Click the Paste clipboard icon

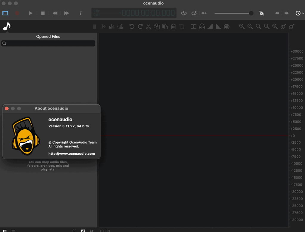(x=165, y=26)
